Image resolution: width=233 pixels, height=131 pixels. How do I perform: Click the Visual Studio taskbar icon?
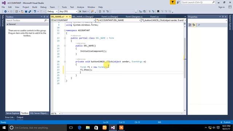(x=113, y=128)
